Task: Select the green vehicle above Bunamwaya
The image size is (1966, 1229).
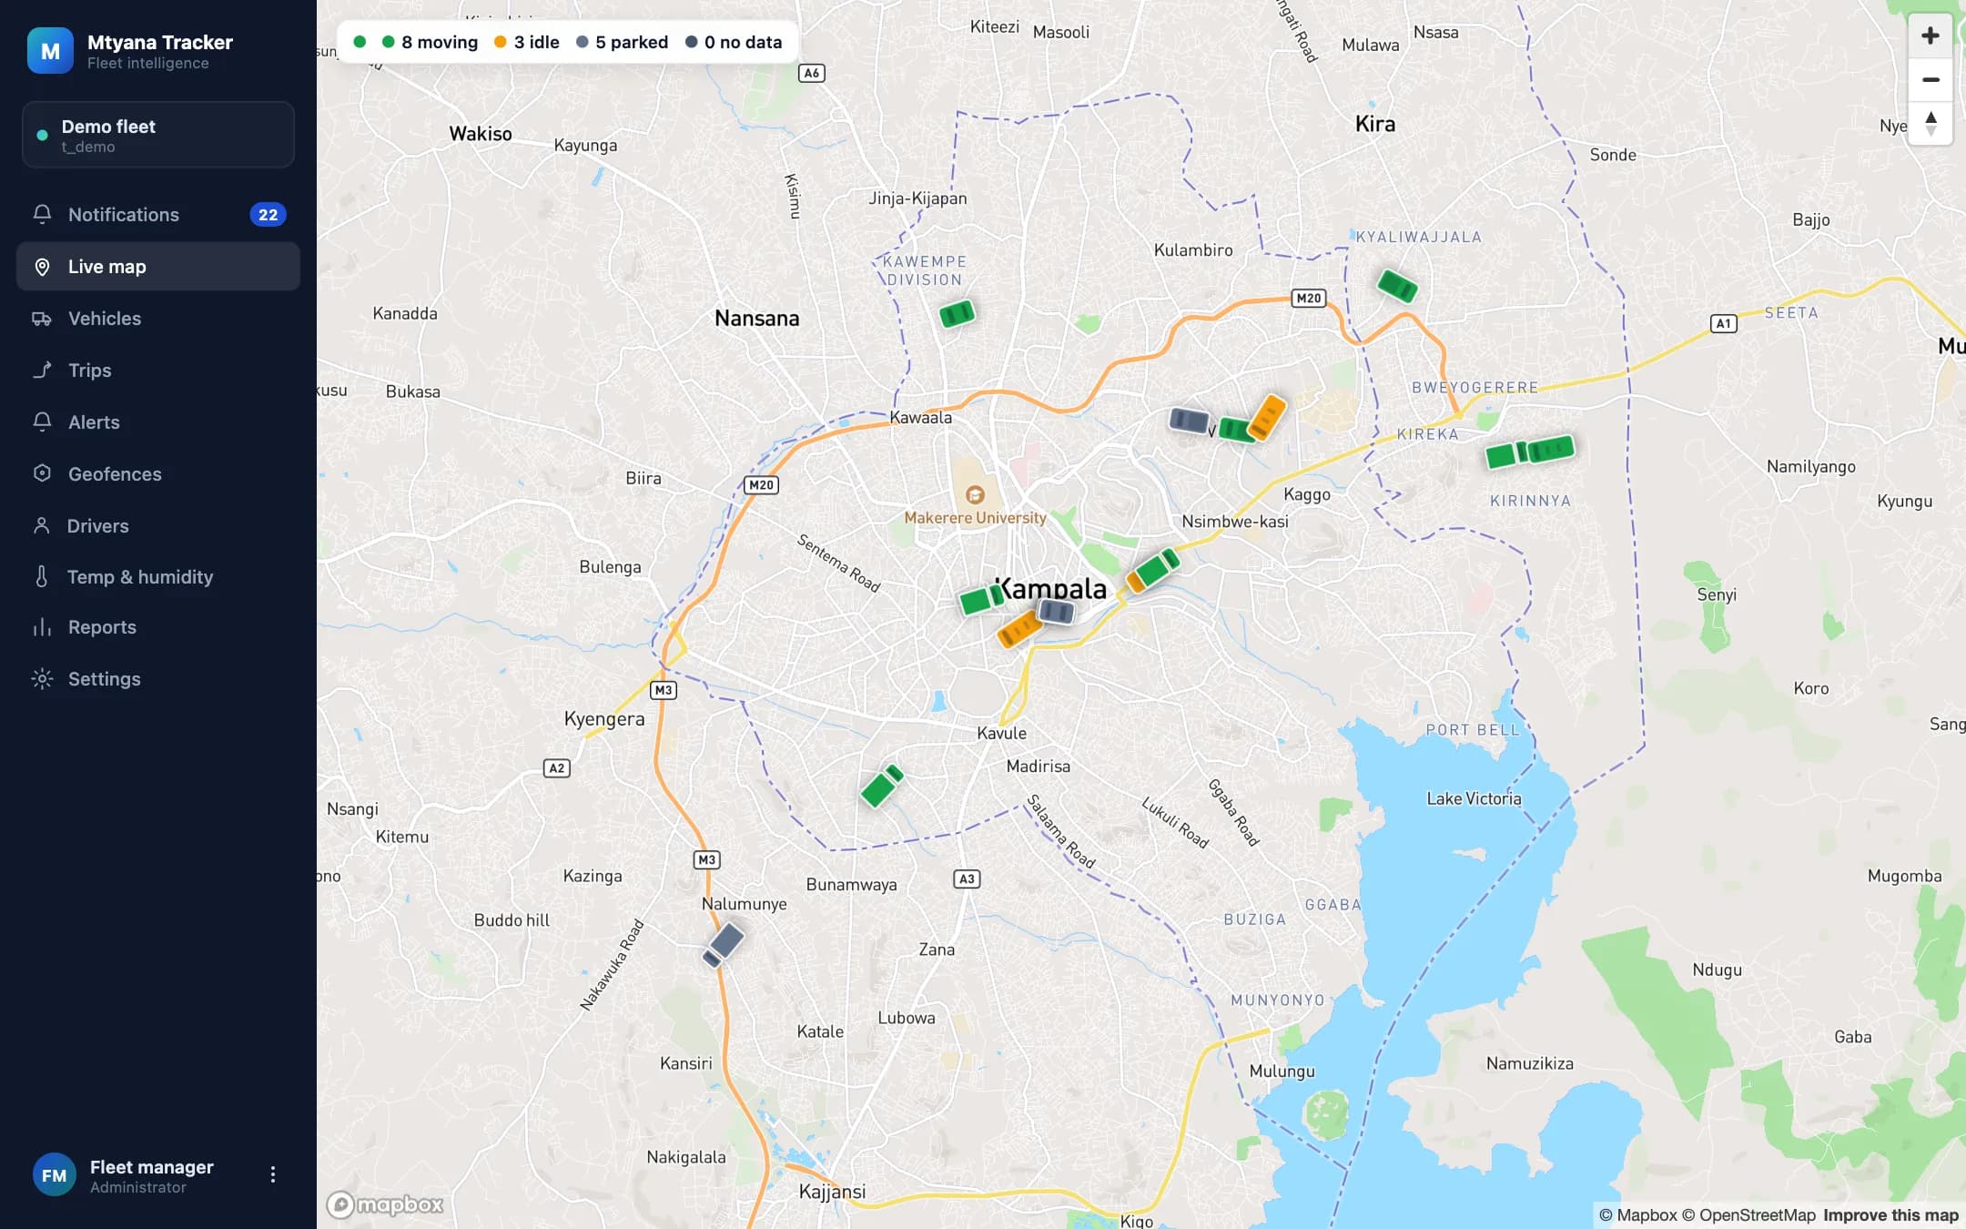Action: 881,786
